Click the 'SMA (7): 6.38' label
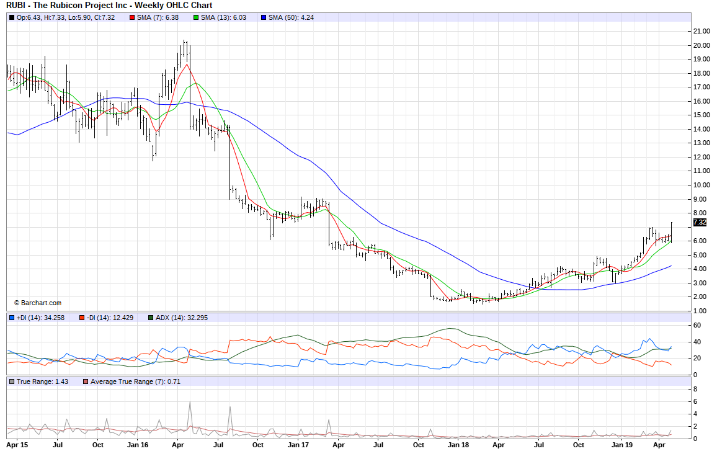717x464 pixels. click(158, 18)
